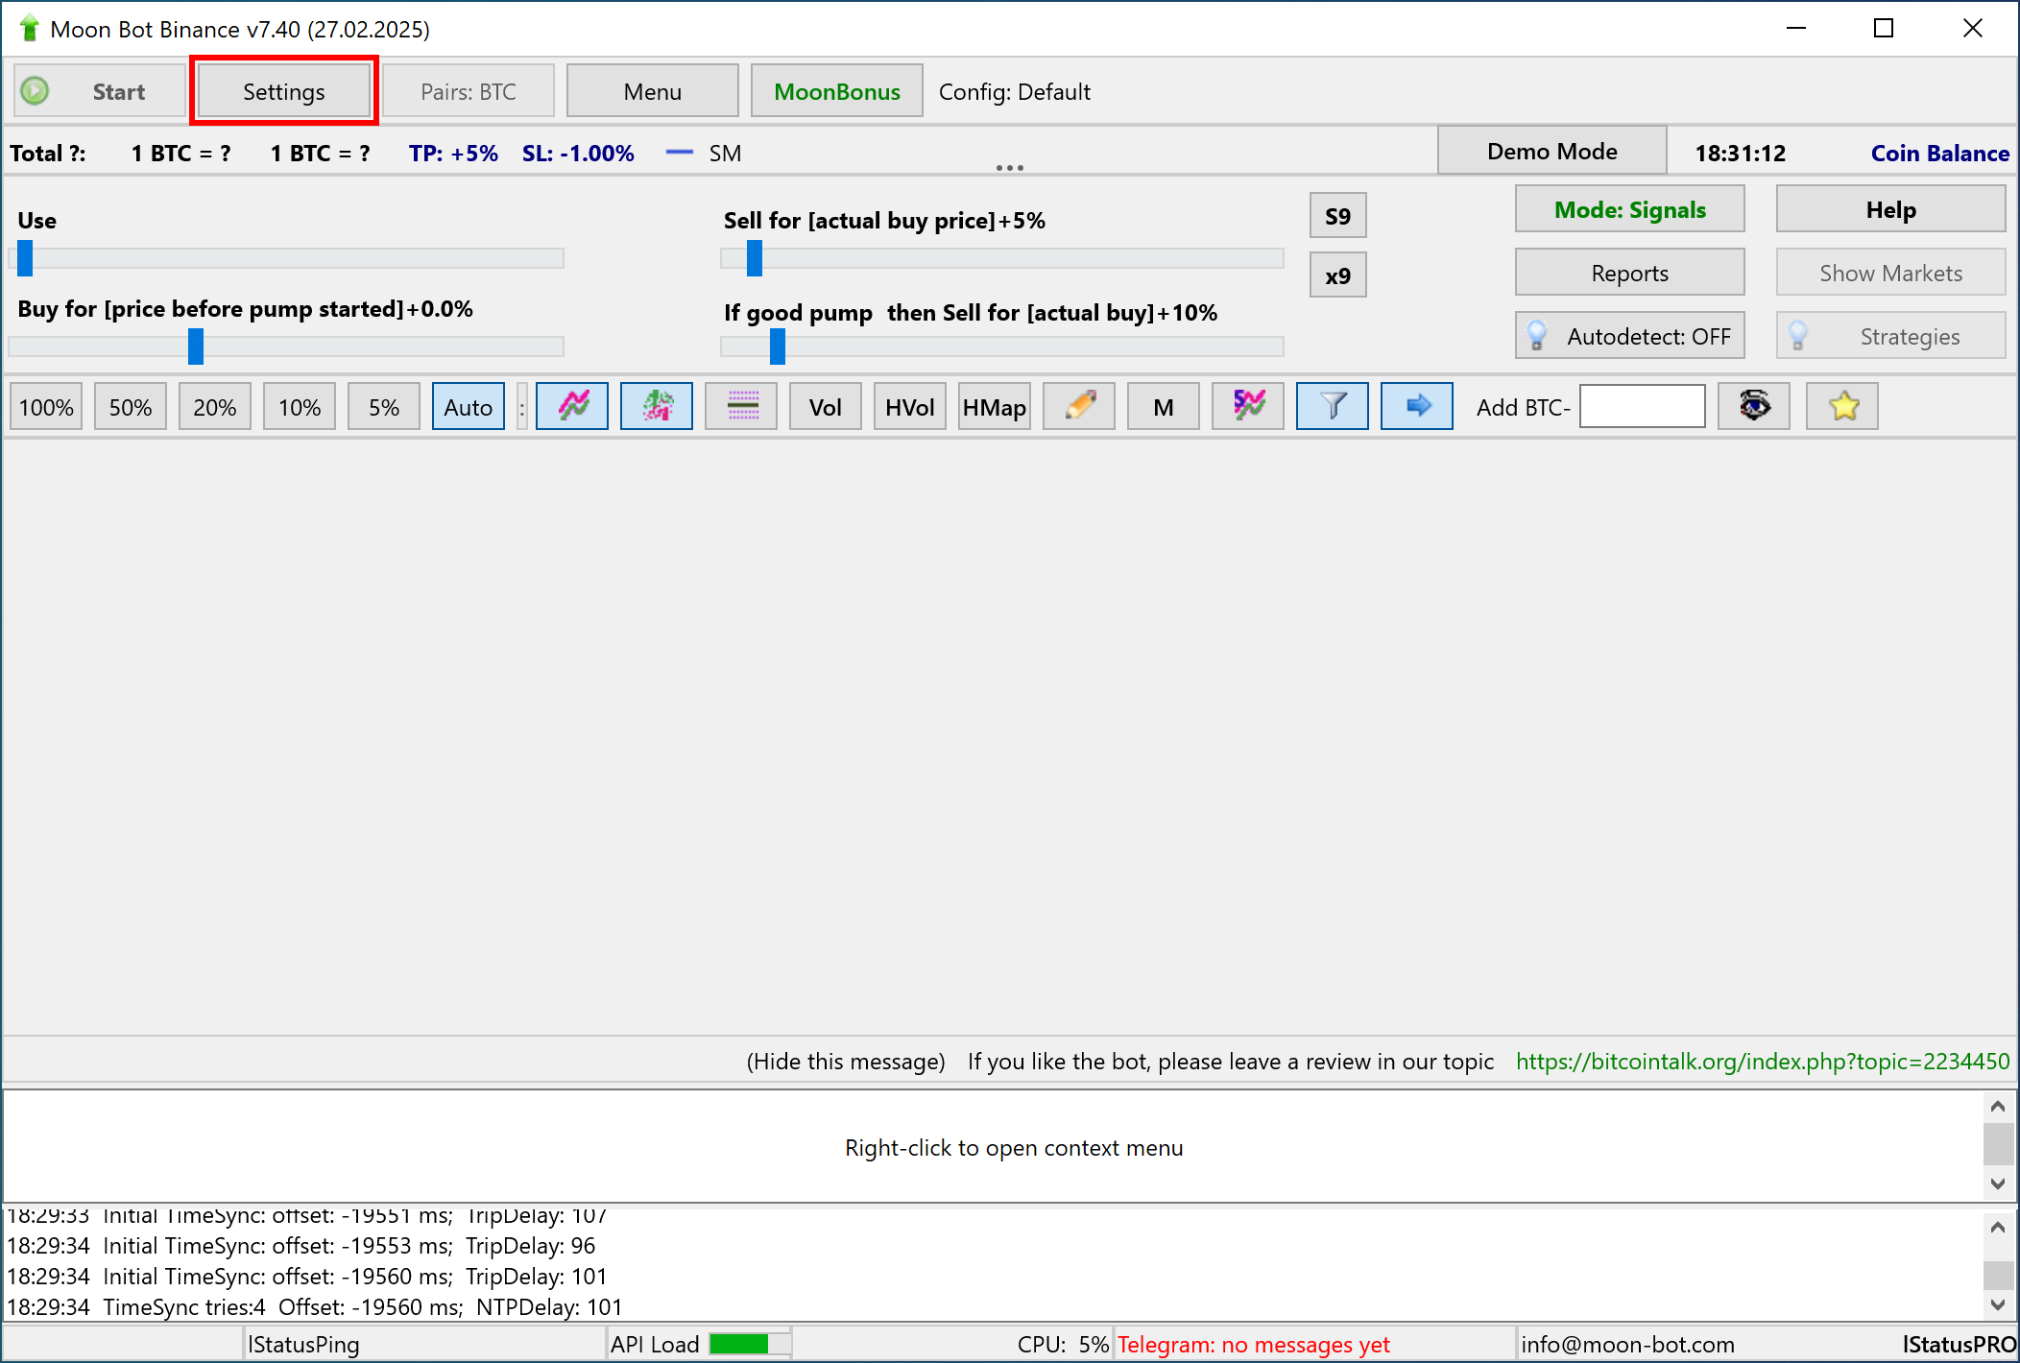This screenshot has height=1363, width=2020.
Task: Click the eye watcher icon
Action: [x=1754, y=407]
